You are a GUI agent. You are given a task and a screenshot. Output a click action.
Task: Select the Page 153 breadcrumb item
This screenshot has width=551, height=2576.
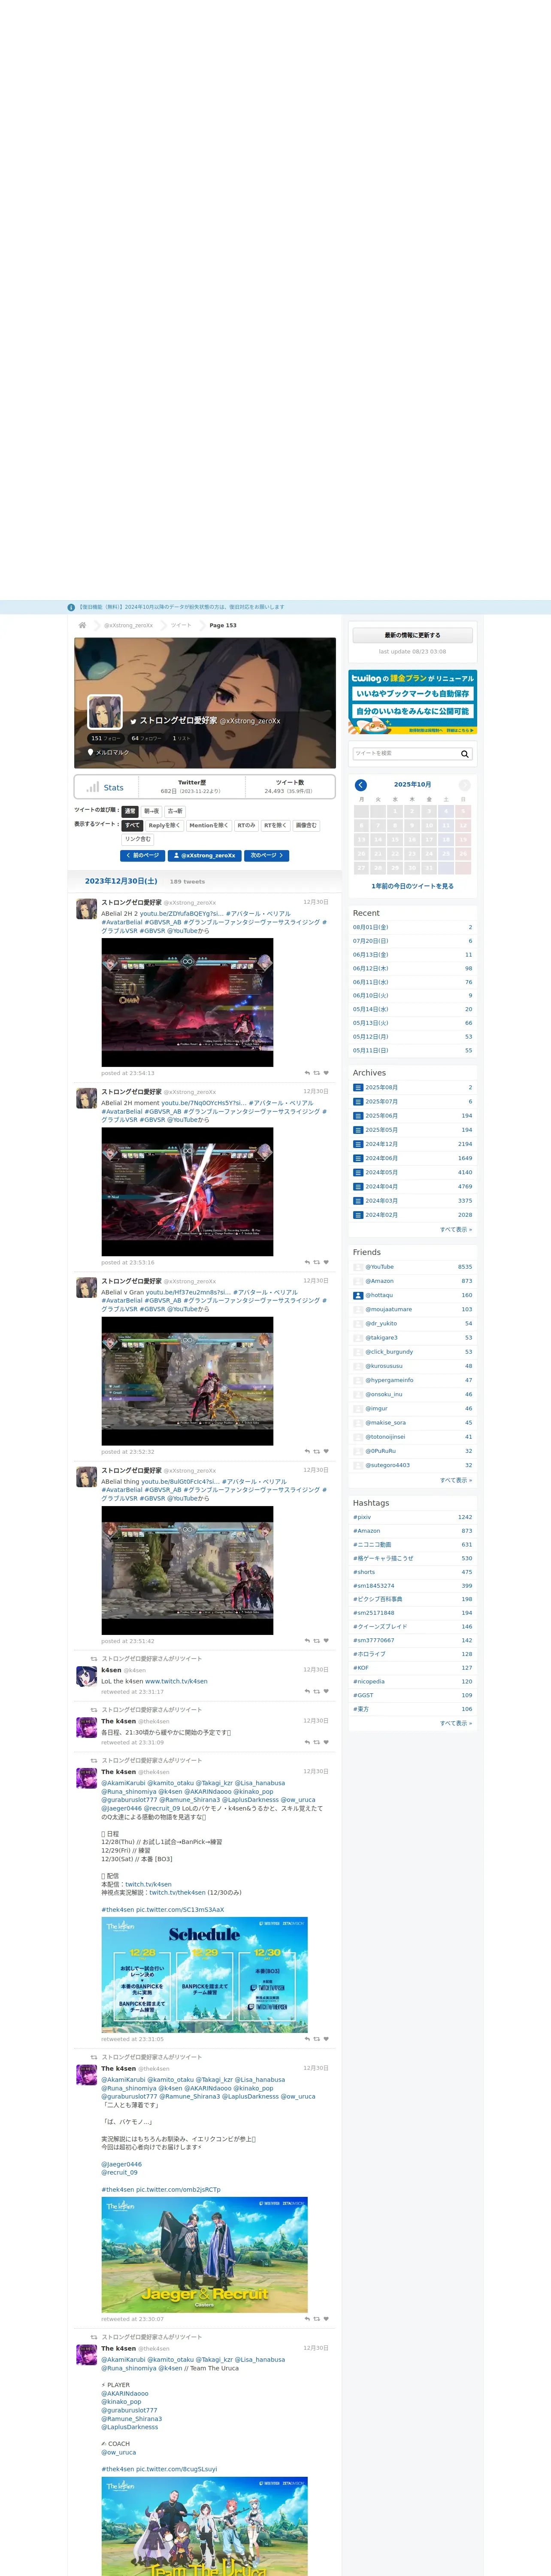[223, 625]
